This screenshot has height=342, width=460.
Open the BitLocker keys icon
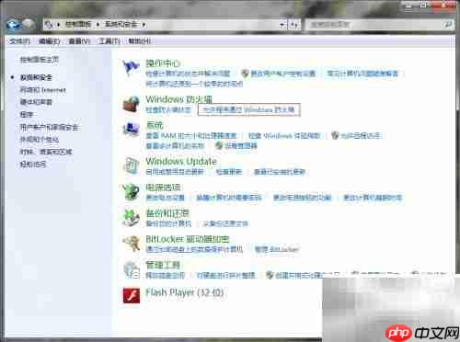pos(132,244)
